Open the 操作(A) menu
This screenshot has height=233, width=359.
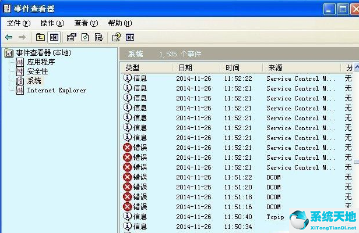(52, 23)
